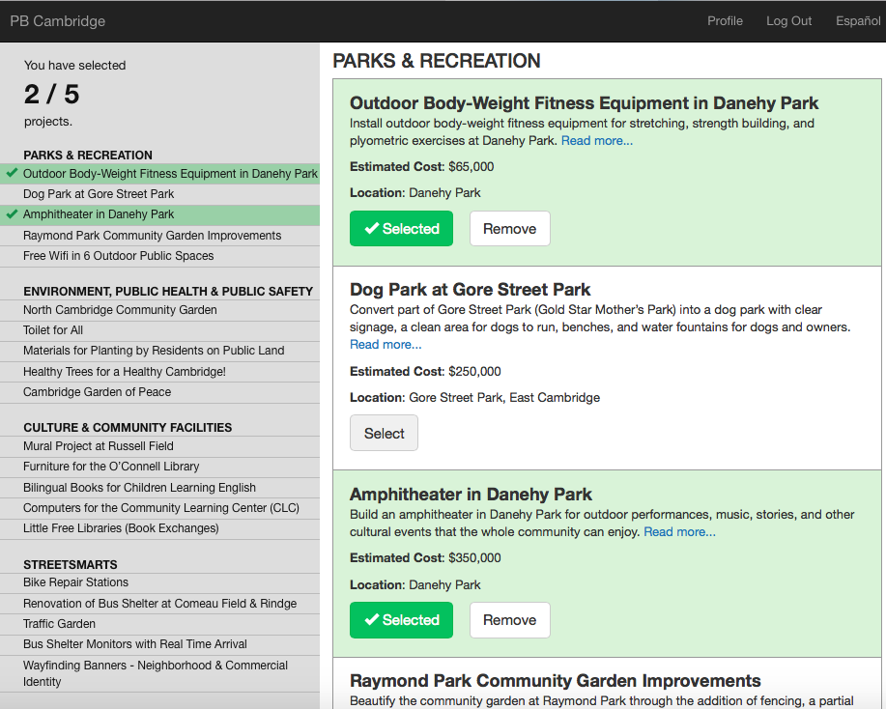Toggle the Amphitheater in Danehy Park Selected button

tap(401, 620)
